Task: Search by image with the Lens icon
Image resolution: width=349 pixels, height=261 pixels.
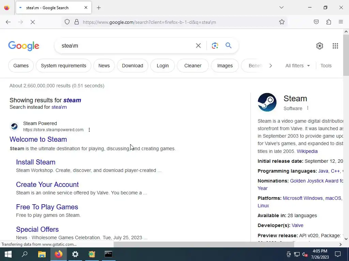Action: (x=215, y=46)
